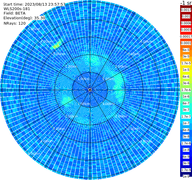Viewport: 192px width, 180px height.
Task: Click the 6e-7 colorbar label
Action: click(186, 103)
